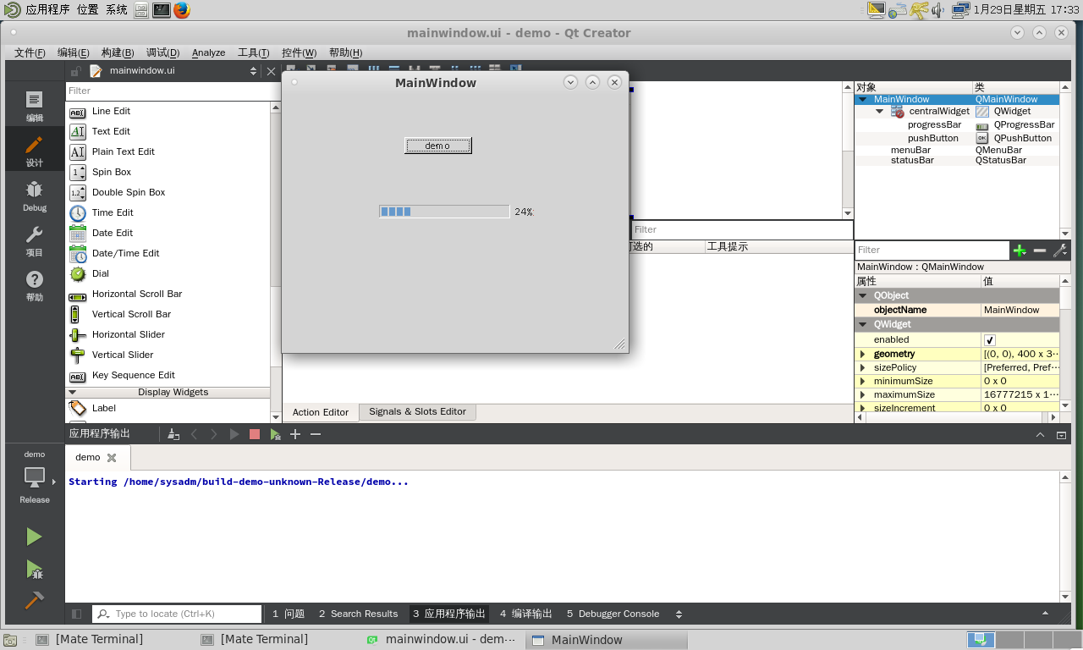Open the Analyze menu

click(208, 52)
